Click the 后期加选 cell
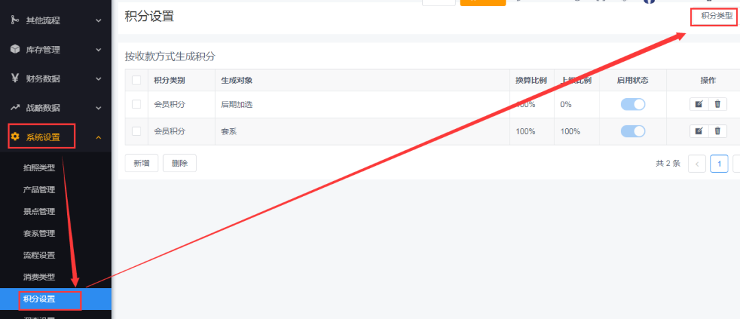 237,104
